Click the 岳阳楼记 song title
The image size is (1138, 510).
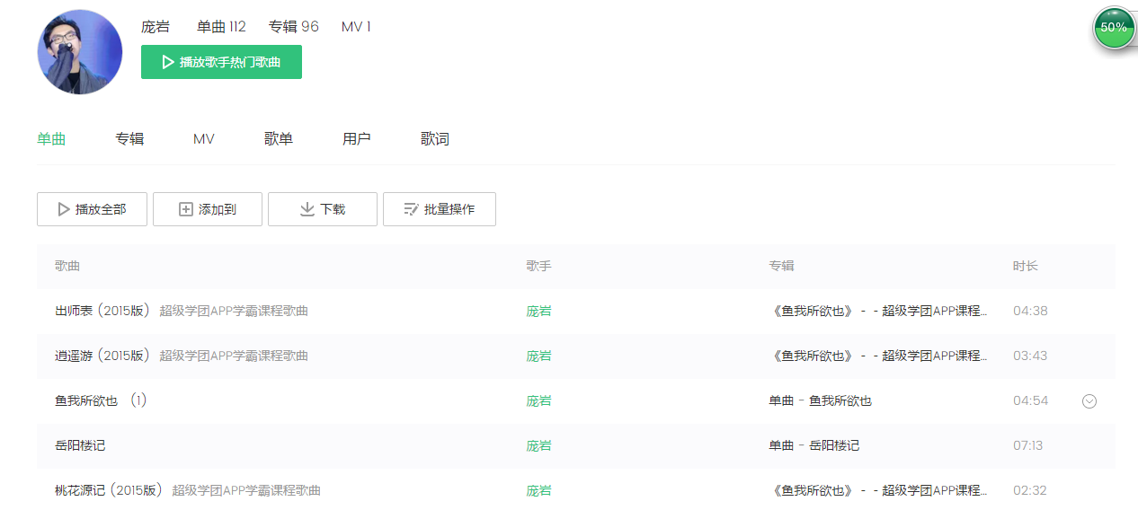(x=80, y=445)
